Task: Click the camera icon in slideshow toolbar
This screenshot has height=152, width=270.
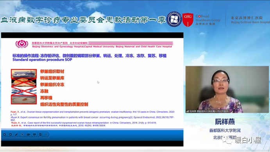Action: pos(29,134)
